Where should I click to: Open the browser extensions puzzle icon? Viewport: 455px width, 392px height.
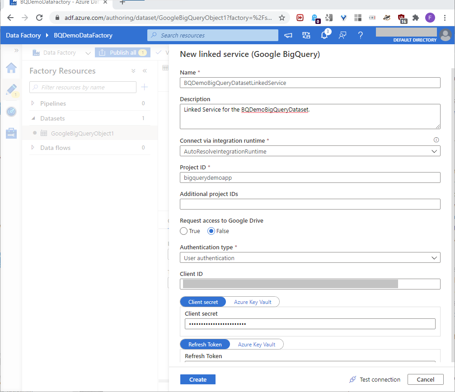tap(416, 18)
